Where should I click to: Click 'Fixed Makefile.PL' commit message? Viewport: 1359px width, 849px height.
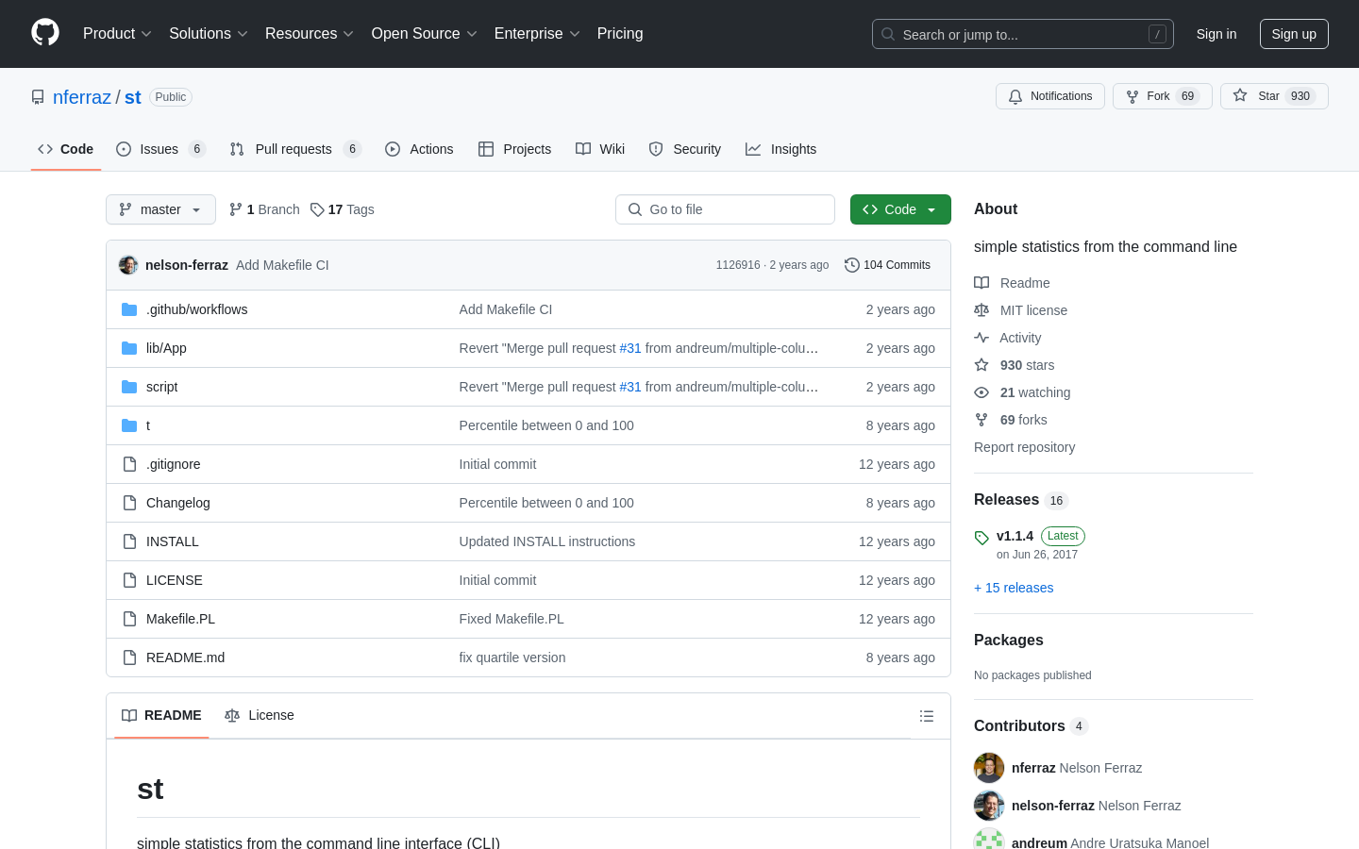click(x=512, y=619)
